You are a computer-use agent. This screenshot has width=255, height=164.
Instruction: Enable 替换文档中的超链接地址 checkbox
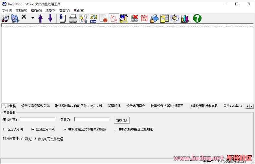click(x=116, y=129)
